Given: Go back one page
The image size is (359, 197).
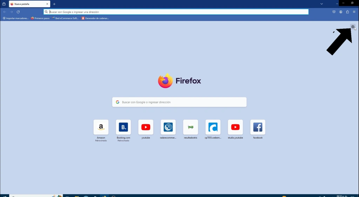Looking at the screenshot, I should click(x=5, y=12).
